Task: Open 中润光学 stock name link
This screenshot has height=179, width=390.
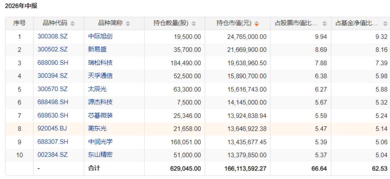Action: [100, 141]
